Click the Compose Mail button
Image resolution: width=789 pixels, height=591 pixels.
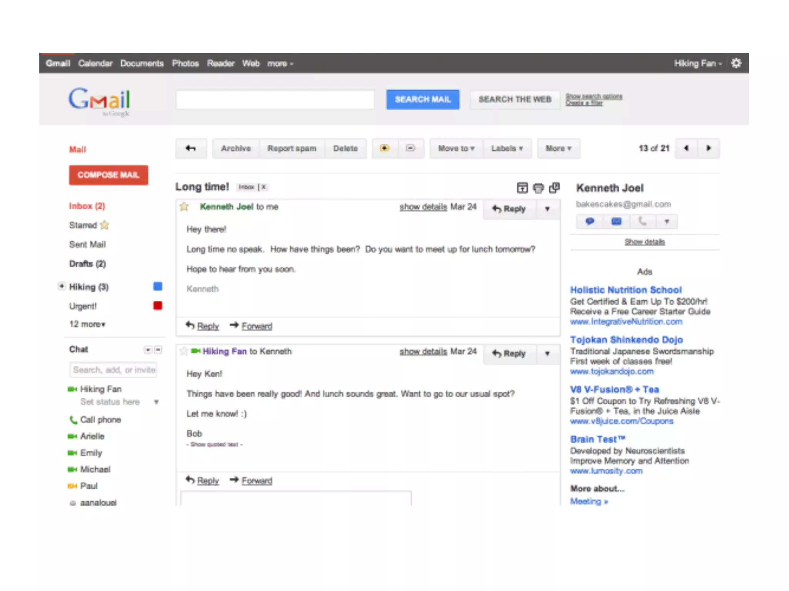pyautogui.click(x=108, y=175)
